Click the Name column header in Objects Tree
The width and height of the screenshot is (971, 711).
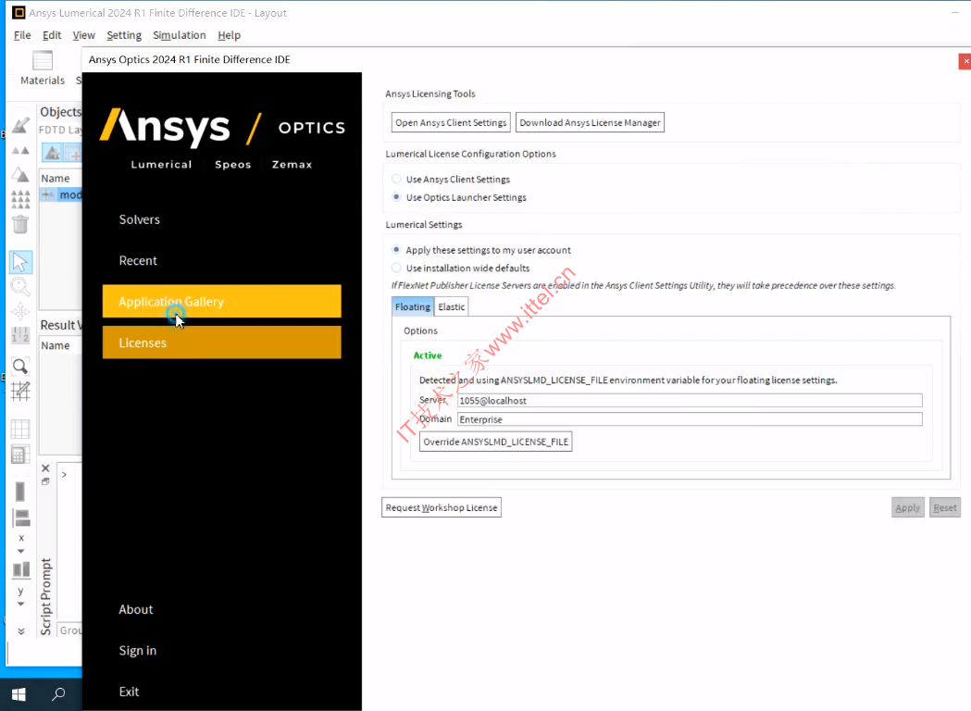pos(60,179)
